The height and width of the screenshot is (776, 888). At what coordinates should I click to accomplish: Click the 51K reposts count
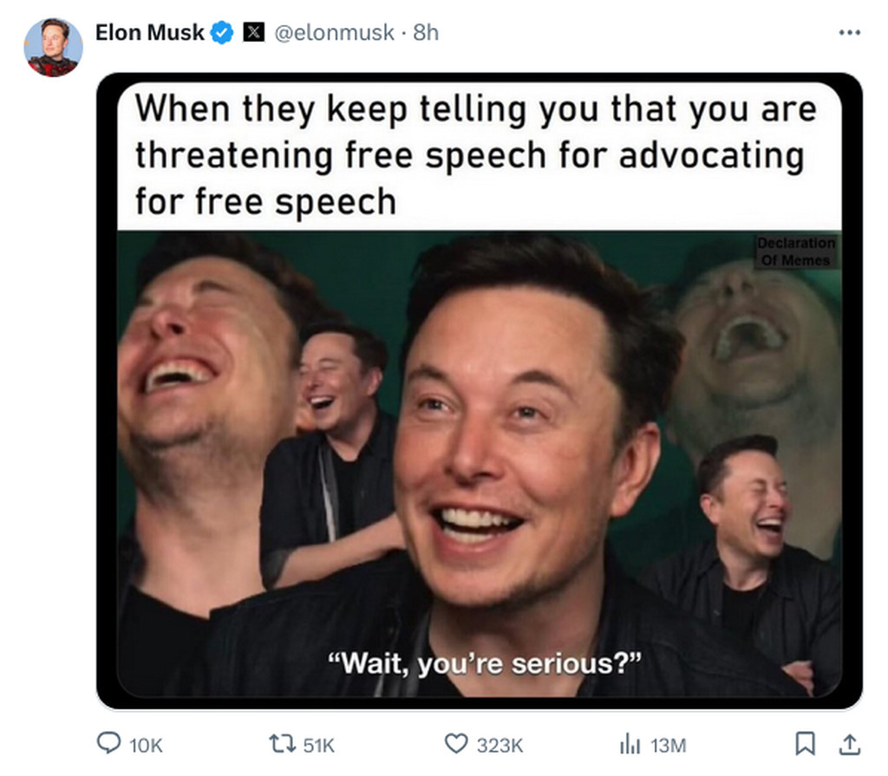click(319, 746)
